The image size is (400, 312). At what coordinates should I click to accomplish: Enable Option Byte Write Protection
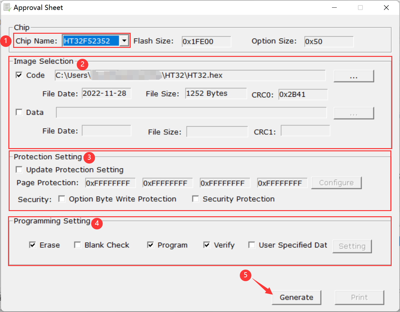[x=62, y=199]
